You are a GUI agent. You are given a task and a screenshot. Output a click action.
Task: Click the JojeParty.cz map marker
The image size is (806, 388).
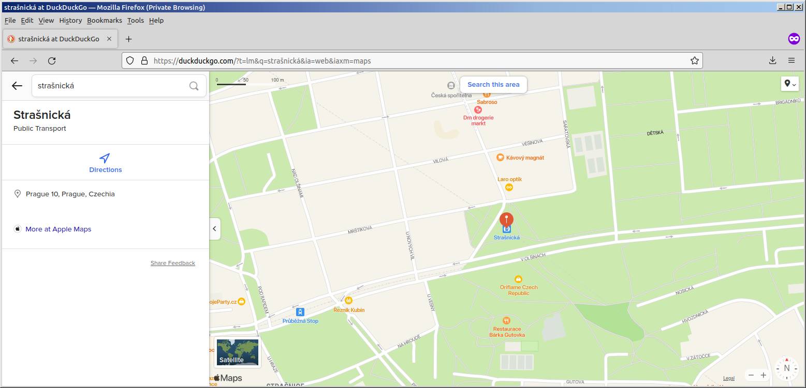tap(241, 301)
